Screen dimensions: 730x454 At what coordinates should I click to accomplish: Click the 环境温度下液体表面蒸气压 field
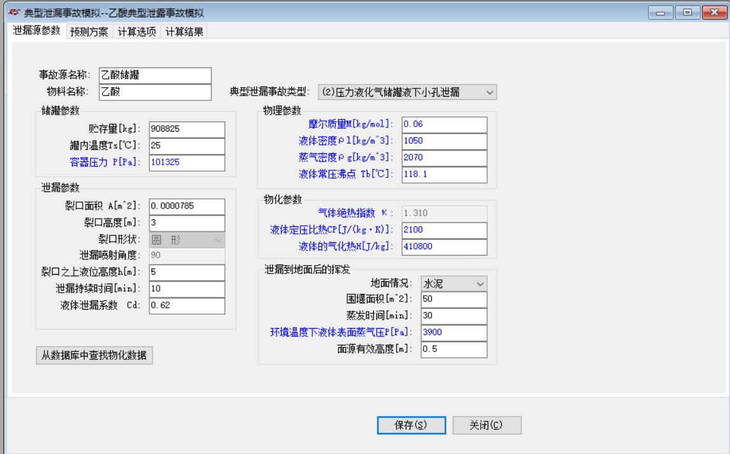point(454,333)
